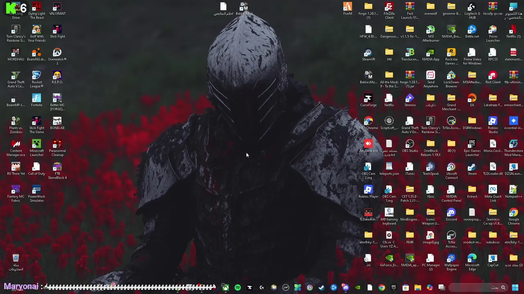Open the Roblox Studio shortcut
Image resolution: width=524 pixels, height=294 pixels.
point(493,125)
